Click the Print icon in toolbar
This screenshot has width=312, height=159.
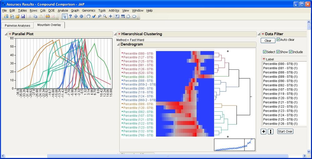[x=47, y=16]
